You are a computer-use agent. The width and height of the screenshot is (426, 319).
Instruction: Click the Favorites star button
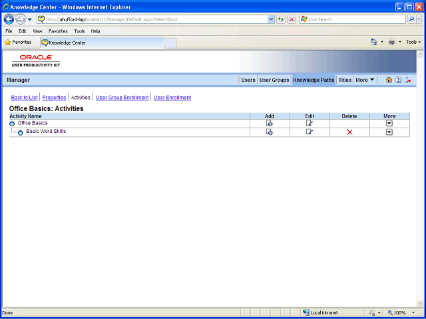pyautogui.click(x=18, y=43)
